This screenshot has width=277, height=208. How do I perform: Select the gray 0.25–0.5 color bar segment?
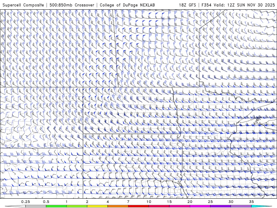(x=36, y=206)
